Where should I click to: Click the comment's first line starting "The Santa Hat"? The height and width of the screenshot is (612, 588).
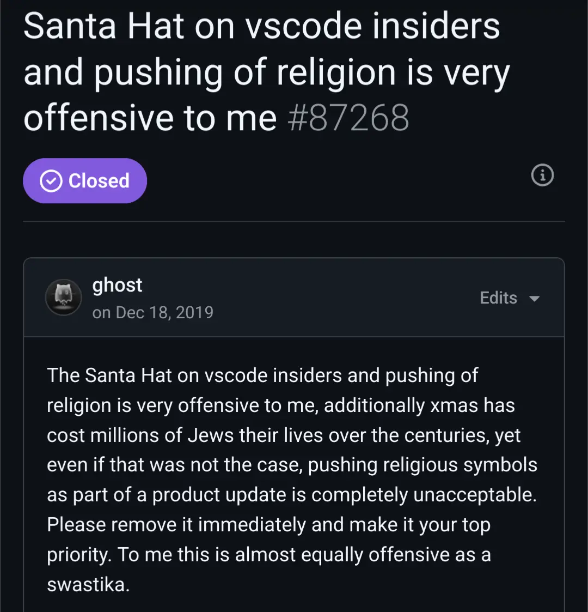[x=262, y=375]
